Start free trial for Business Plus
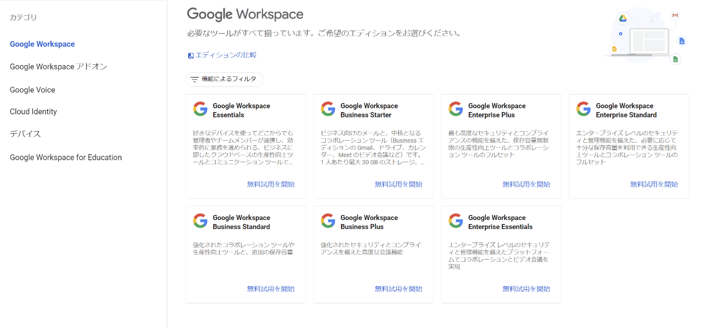 399,289
